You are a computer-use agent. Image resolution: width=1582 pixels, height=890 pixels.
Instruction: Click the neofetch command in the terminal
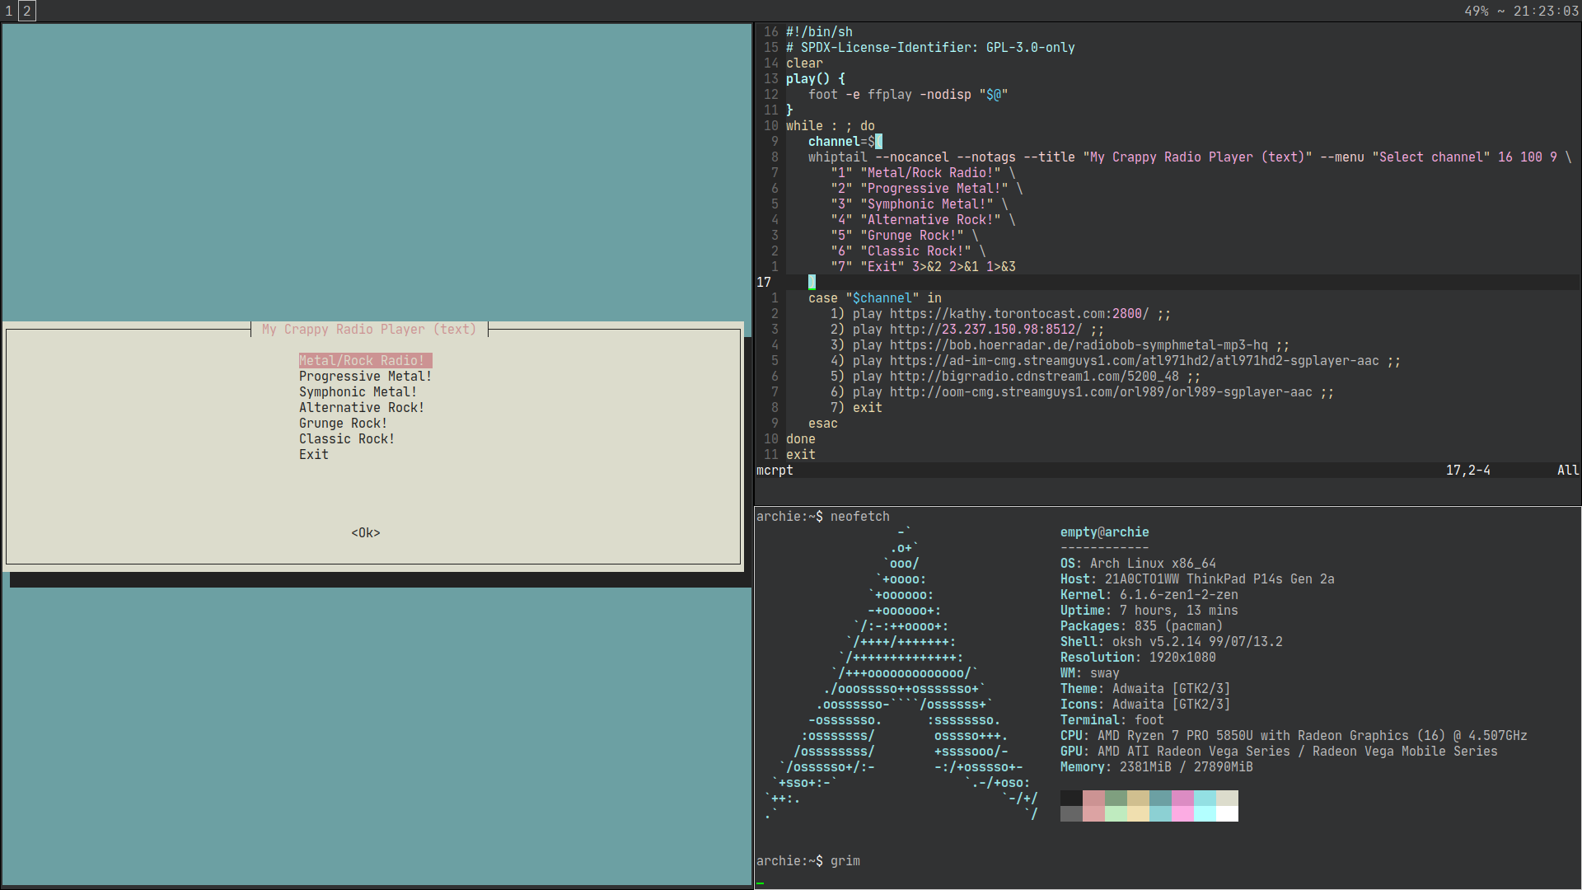[x=859, y=517]
